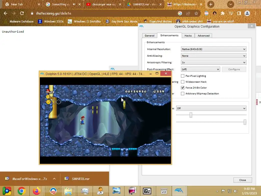
Task: Click the lock icon in the address bar
Action: coord(32,13)
